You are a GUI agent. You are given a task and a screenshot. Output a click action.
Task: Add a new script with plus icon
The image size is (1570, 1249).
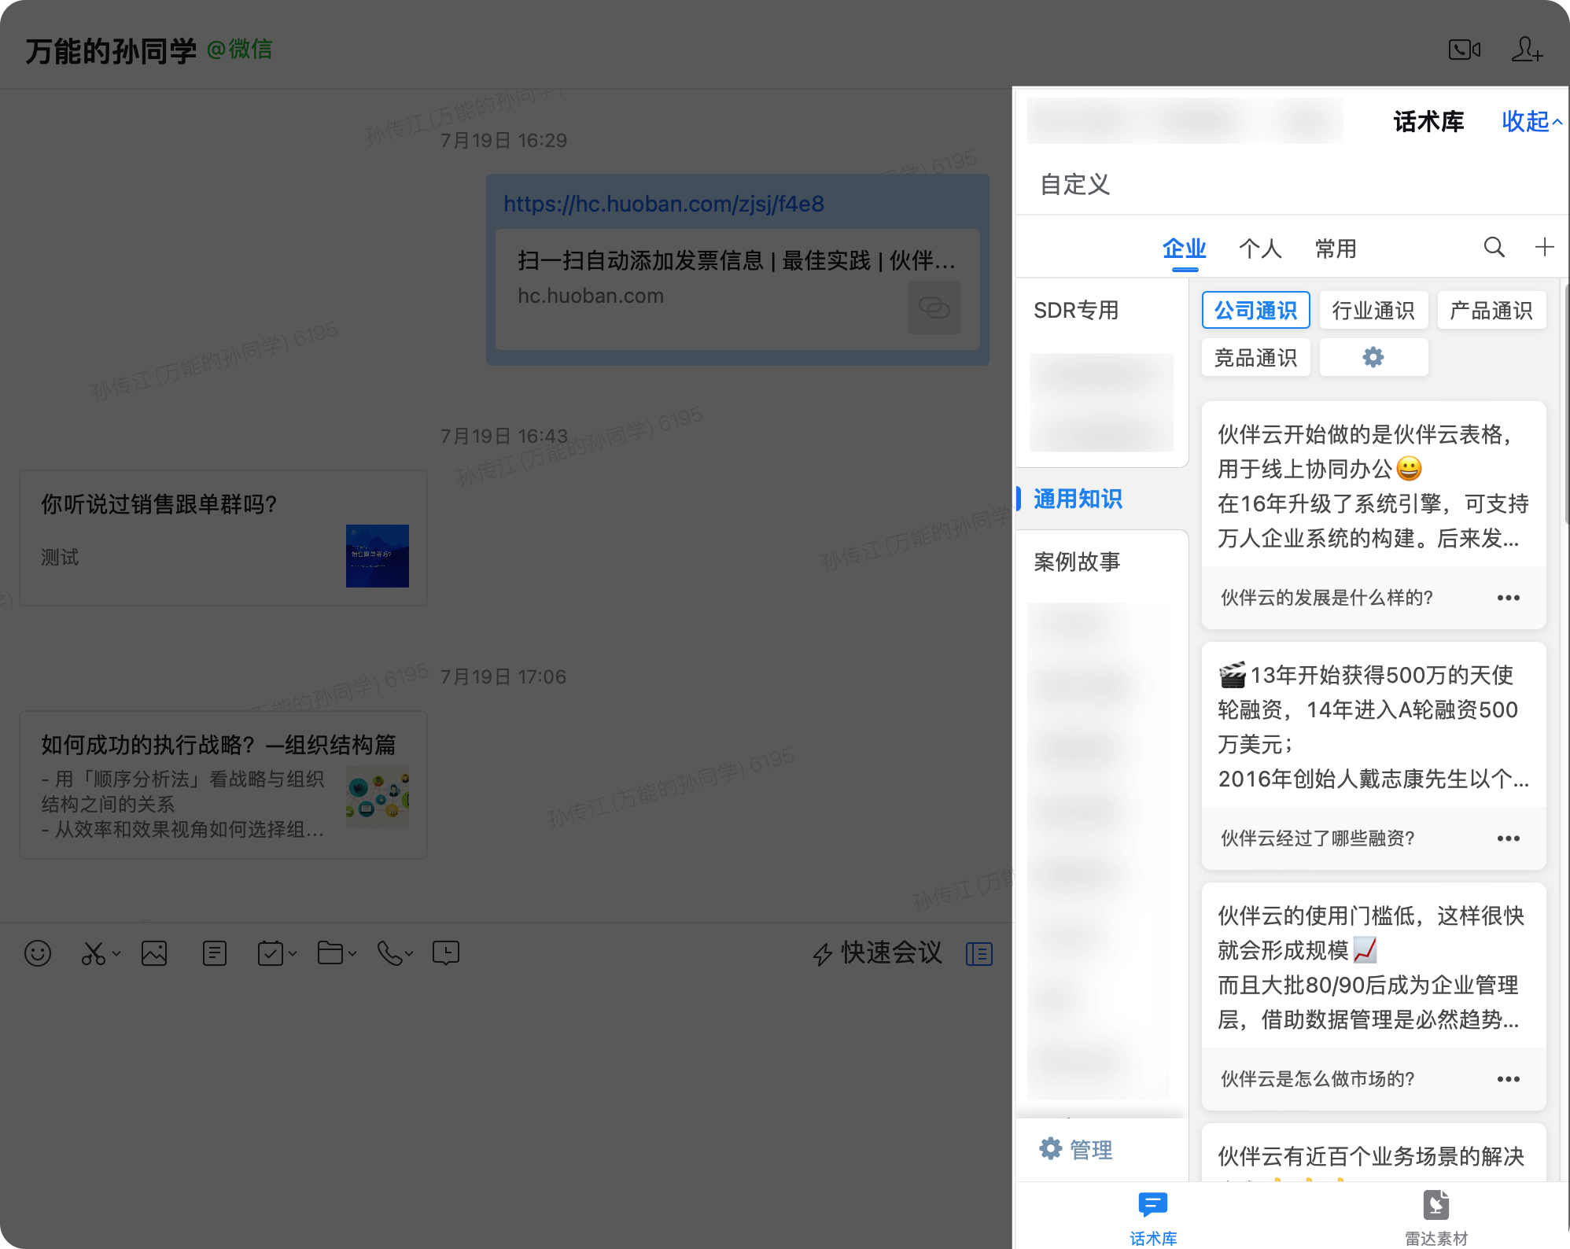(x=1544, y=248)
